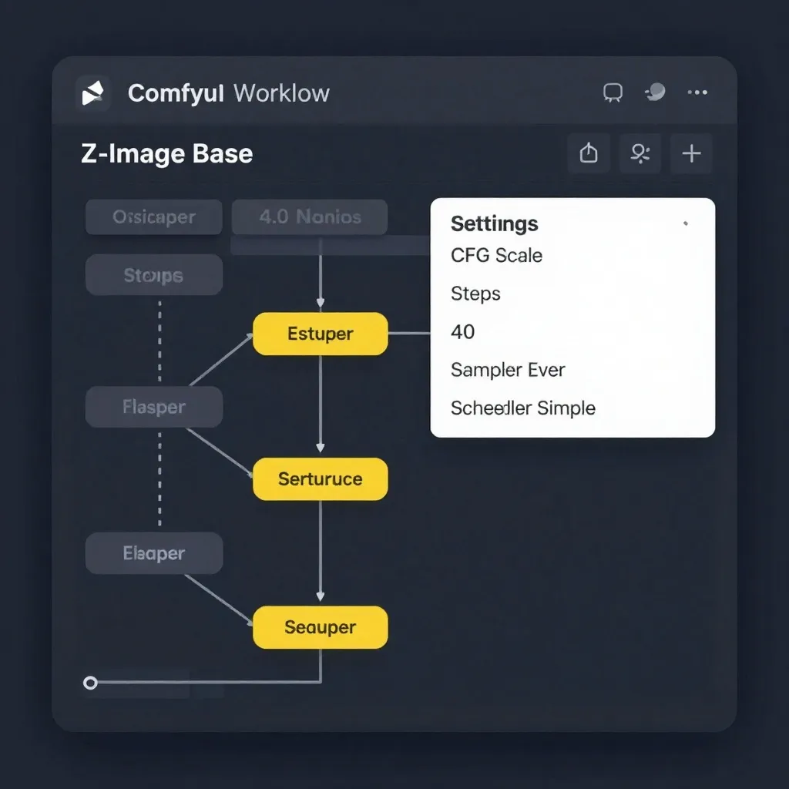Viewport: 789px width, 789px height.
Task: Click the plus icon to add a node
Action: pos(691,153)
